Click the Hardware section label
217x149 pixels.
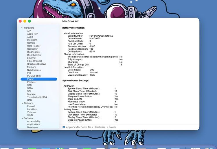coord(29,28)
